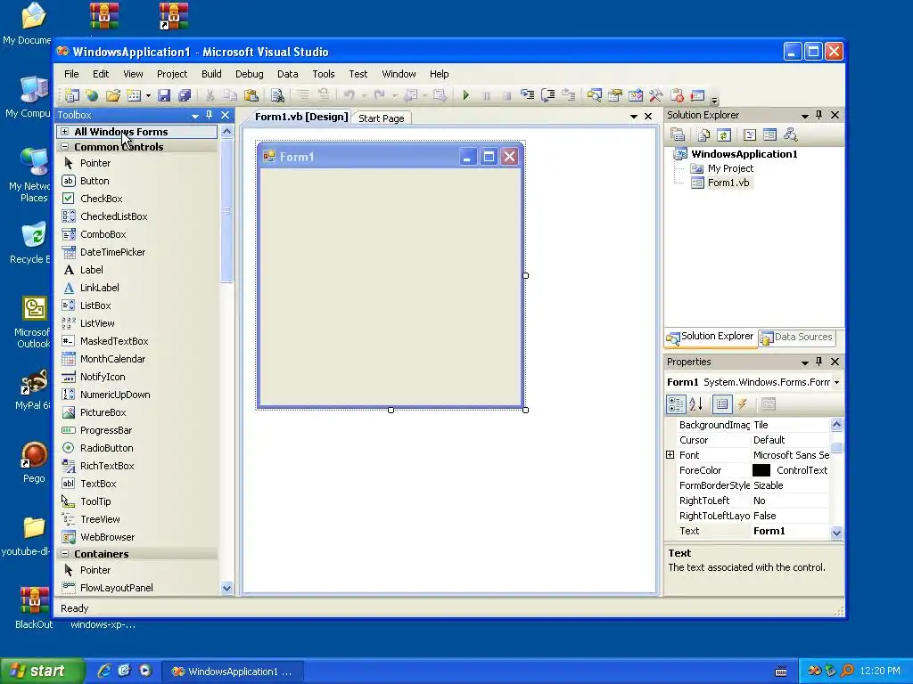Select Form1.vb in Solution Explorer

pyautogui.click(x=728, y=183)
